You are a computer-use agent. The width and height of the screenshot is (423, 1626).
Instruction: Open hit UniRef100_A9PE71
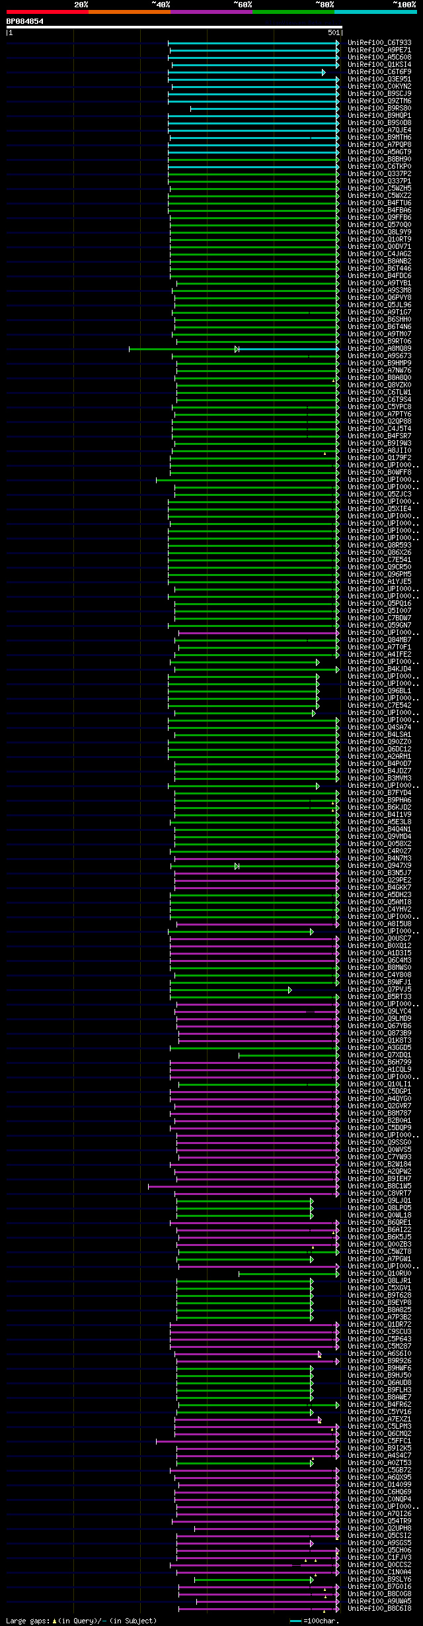[379, 50]
